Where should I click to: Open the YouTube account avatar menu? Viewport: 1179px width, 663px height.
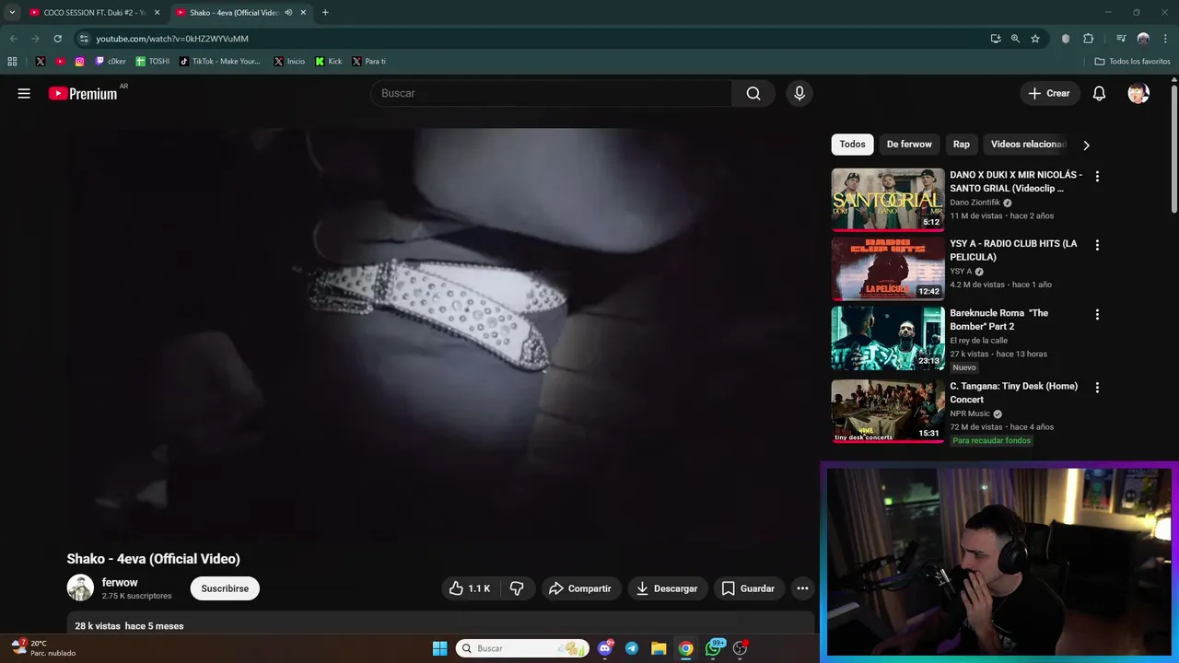click(1138, 93)
